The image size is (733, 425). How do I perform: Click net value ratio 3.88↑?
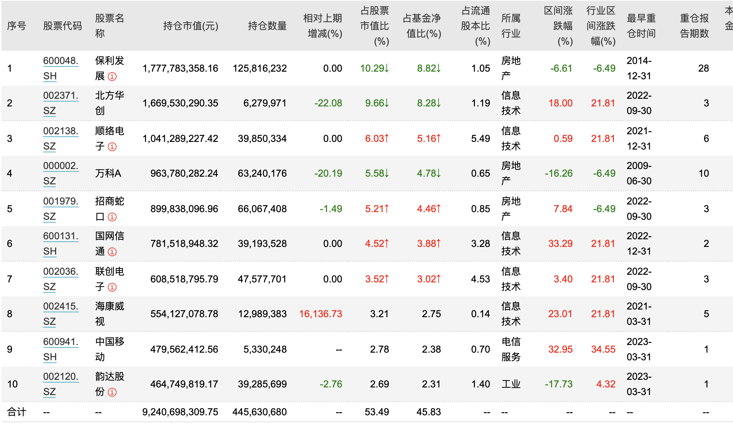(x=429, y=243)
